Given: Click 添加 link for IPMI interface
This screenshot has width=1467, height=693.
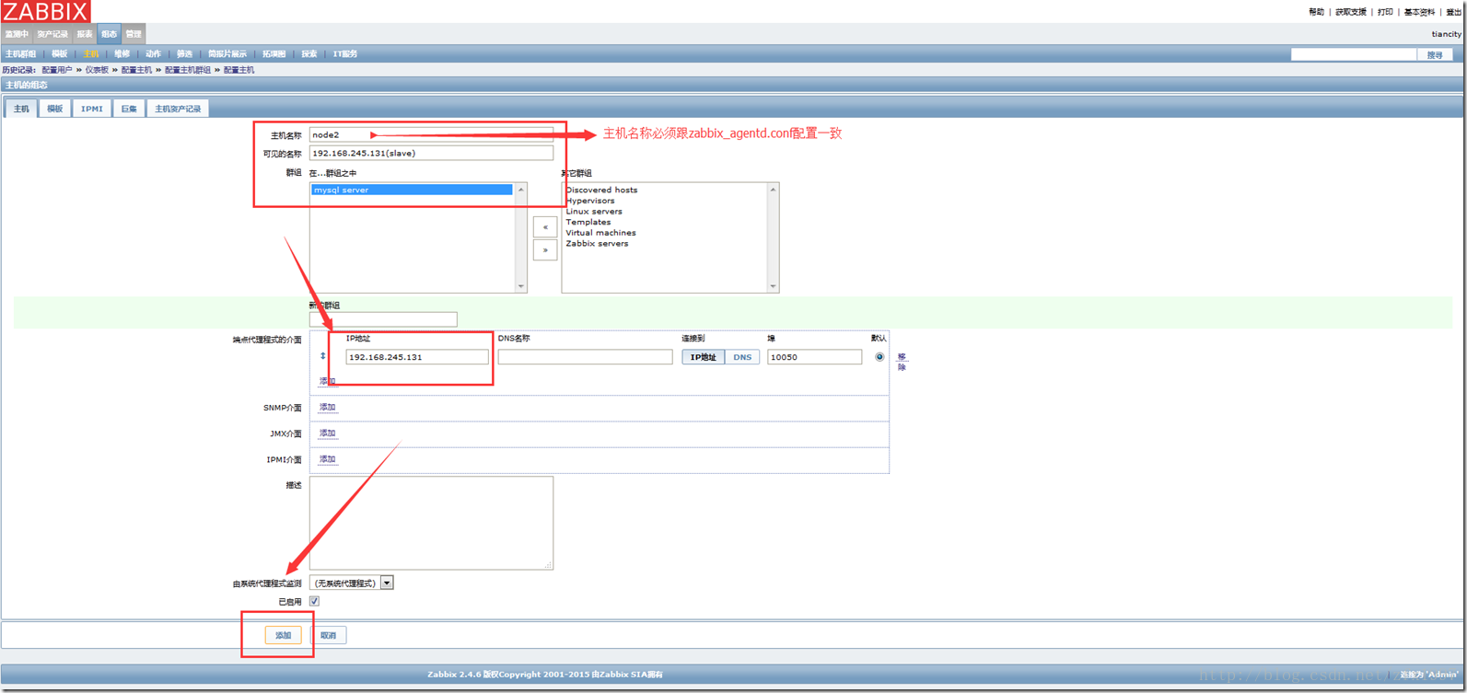Looking at the screenshot, I should [327, 458].
